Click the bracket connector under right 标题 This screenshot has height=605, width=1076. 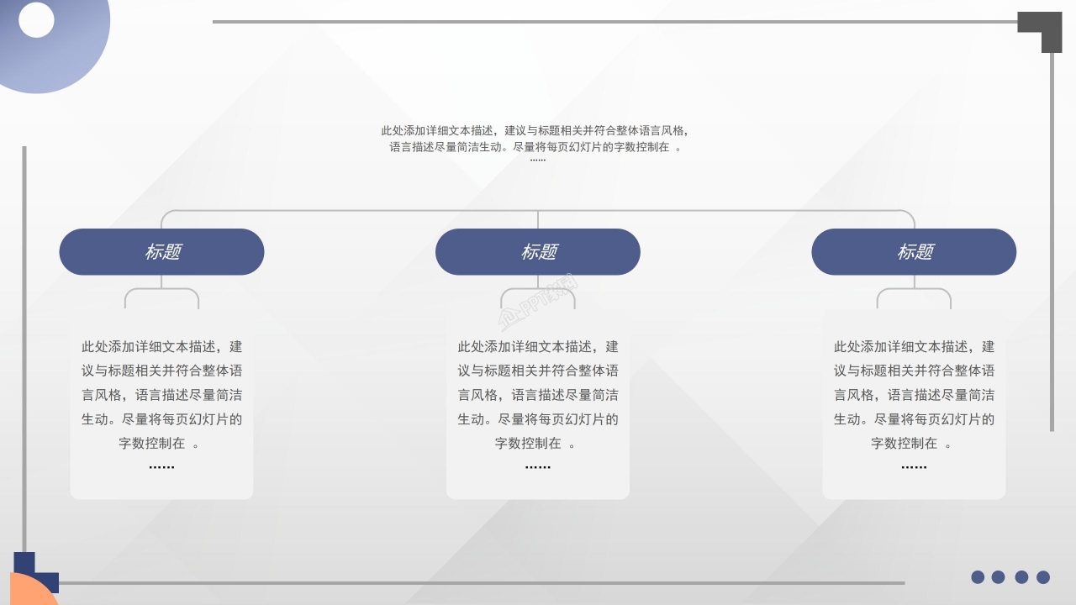point(914,294)
